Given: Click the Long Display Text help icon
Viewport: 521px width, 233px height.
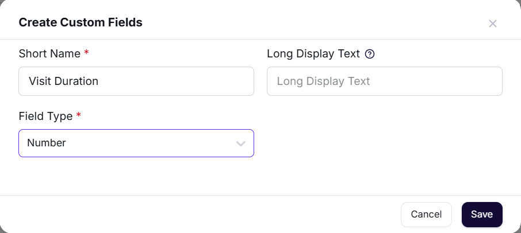Looking at the screenshot, I should (x=370, y=54).
